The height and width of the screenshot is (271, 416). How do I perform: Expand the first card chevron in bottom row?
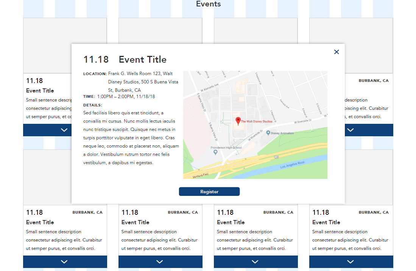64,262
